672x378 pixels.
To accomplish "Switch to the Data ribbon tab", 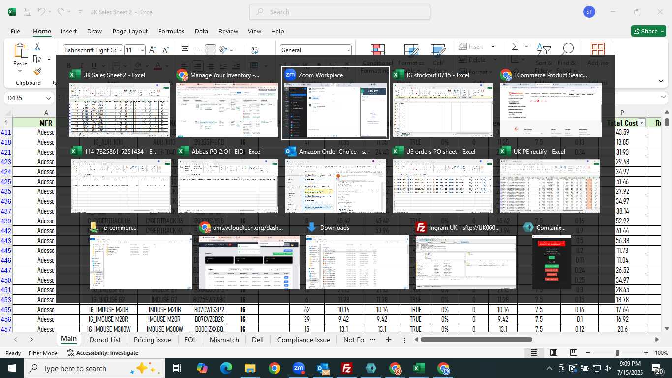I will pyautogui.click(x=201, y=31).
